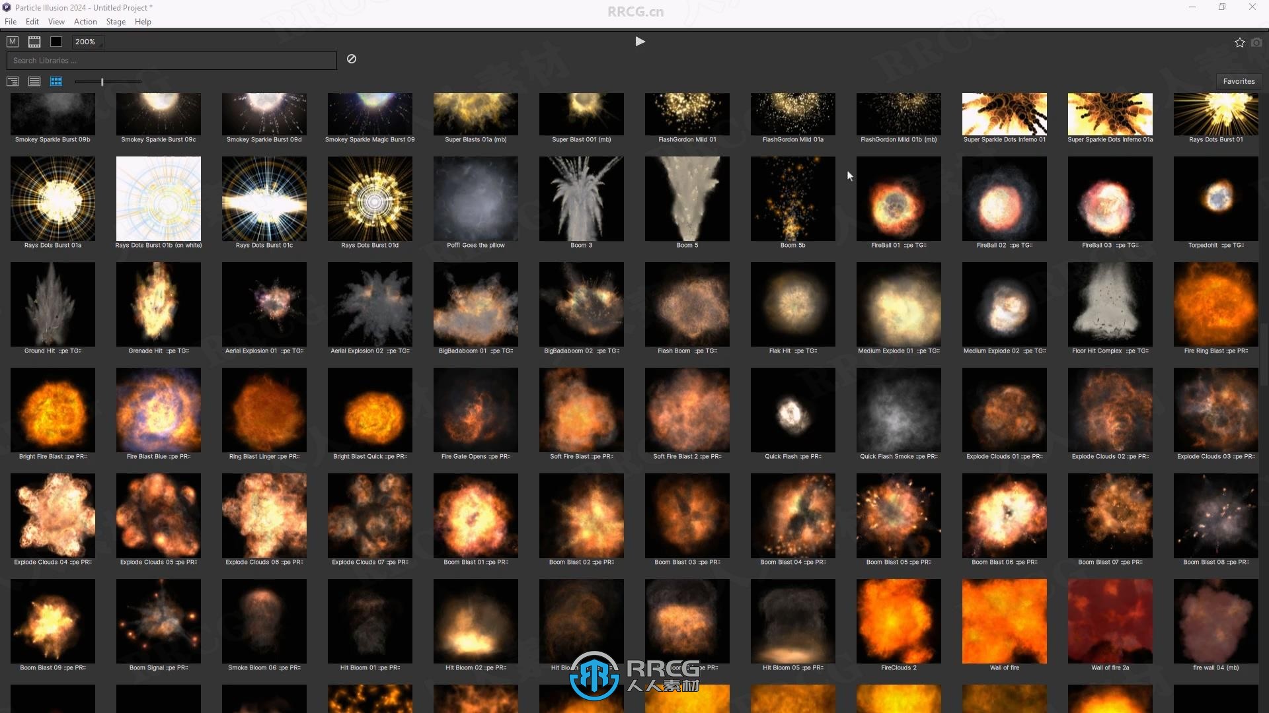Click the M mode icon in toolbar
Screen dimensions: 1269x713
click(x=13, y=42)
